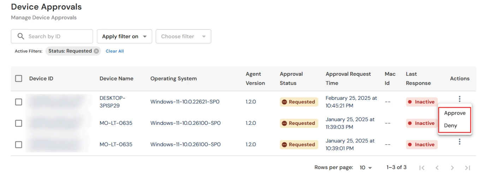Go to next page arrow
The height and width of the screenshot is (176, 482).
pyautogui.click(x=452, y=168)
